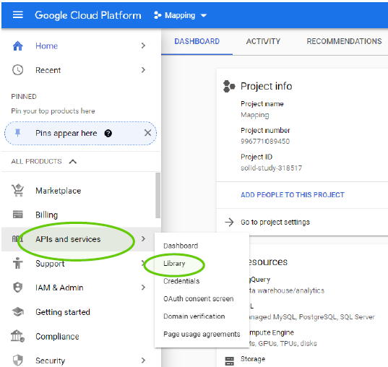The image size is (388, 367).
Task: Click ADD PEOPLE TO THIS PROJECT
Action: (x=293, y=195)
